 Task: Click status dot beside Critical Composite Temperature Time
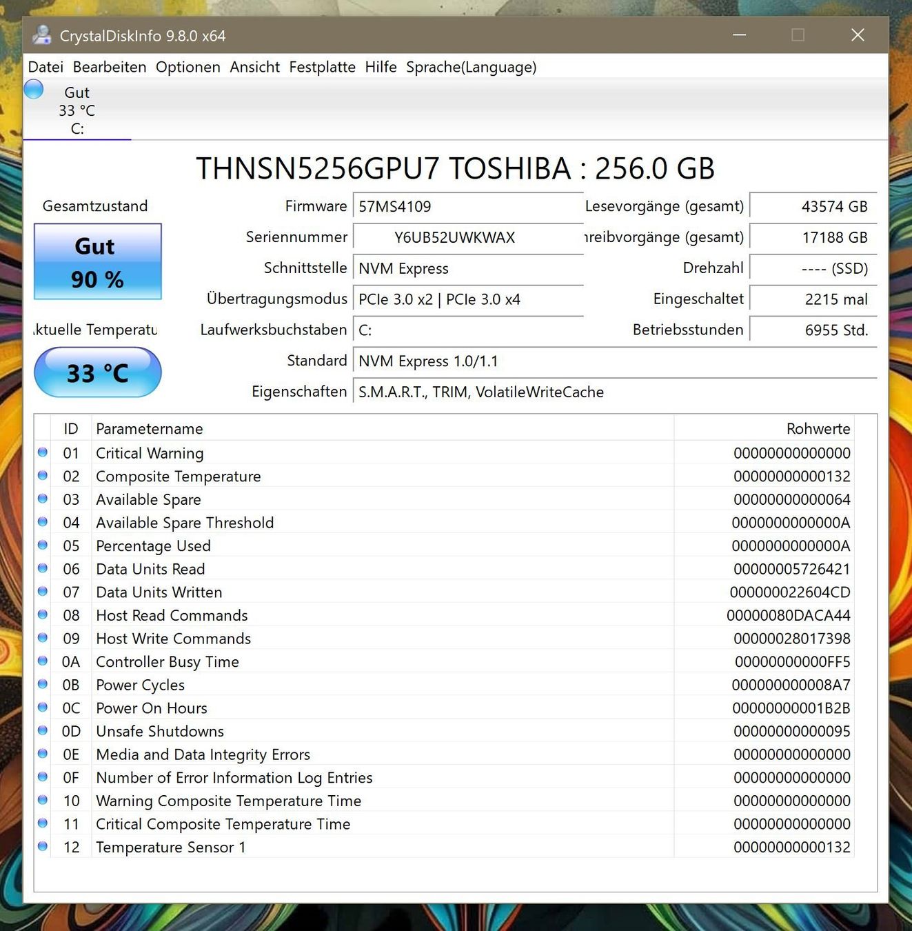[43, 823]
